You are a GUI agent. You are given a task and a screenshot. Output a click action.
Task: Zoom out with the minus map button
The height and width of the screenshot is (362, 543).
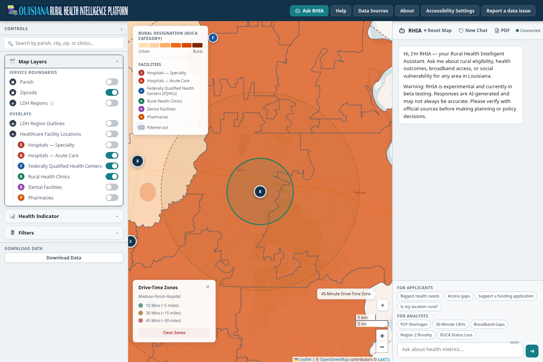[x=382, y=347]
